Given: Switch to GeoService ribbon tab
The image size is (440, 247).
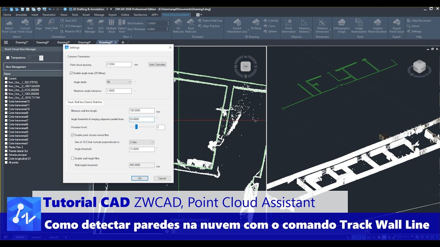Looking at the screenshot, I should 140,15.
